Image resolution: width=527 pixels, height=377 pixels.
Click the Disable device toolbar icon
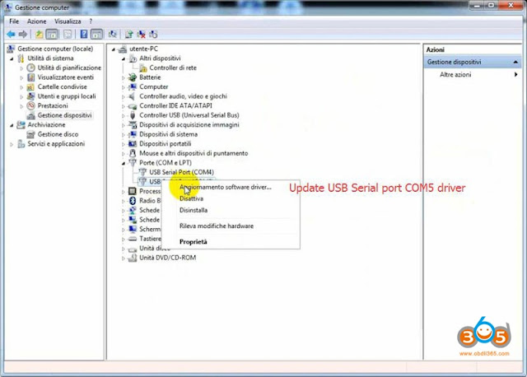(153, 34)
